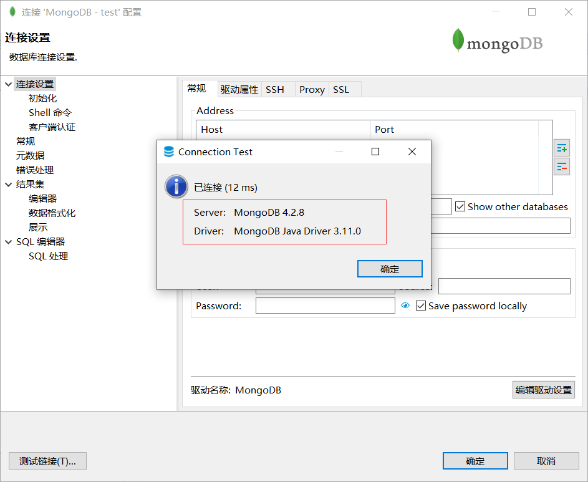The width and height of the screenshot is (588, 482).
Task: Select 元数据 tree item
Action: point(31,156)
